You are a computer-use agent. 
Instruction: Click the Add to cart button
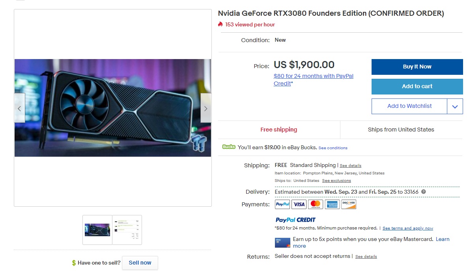[417, 87]
